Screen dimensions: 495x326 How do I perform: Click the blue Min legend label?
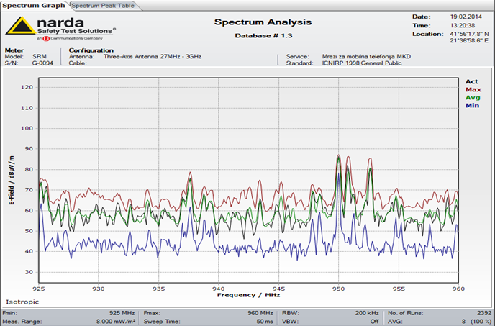472,105
